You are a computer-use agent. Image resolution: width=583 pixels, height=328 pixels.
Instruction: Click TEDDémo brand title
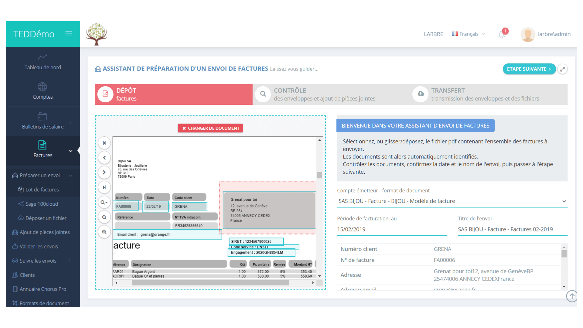(x=34, y=34)
